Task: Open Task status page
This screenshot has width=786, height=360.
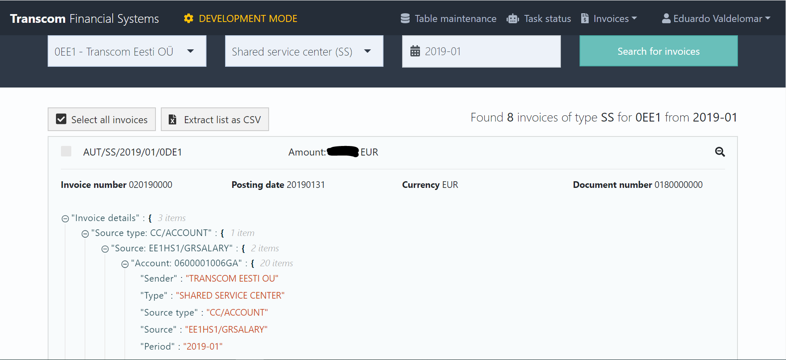Action: pos(539,19)
